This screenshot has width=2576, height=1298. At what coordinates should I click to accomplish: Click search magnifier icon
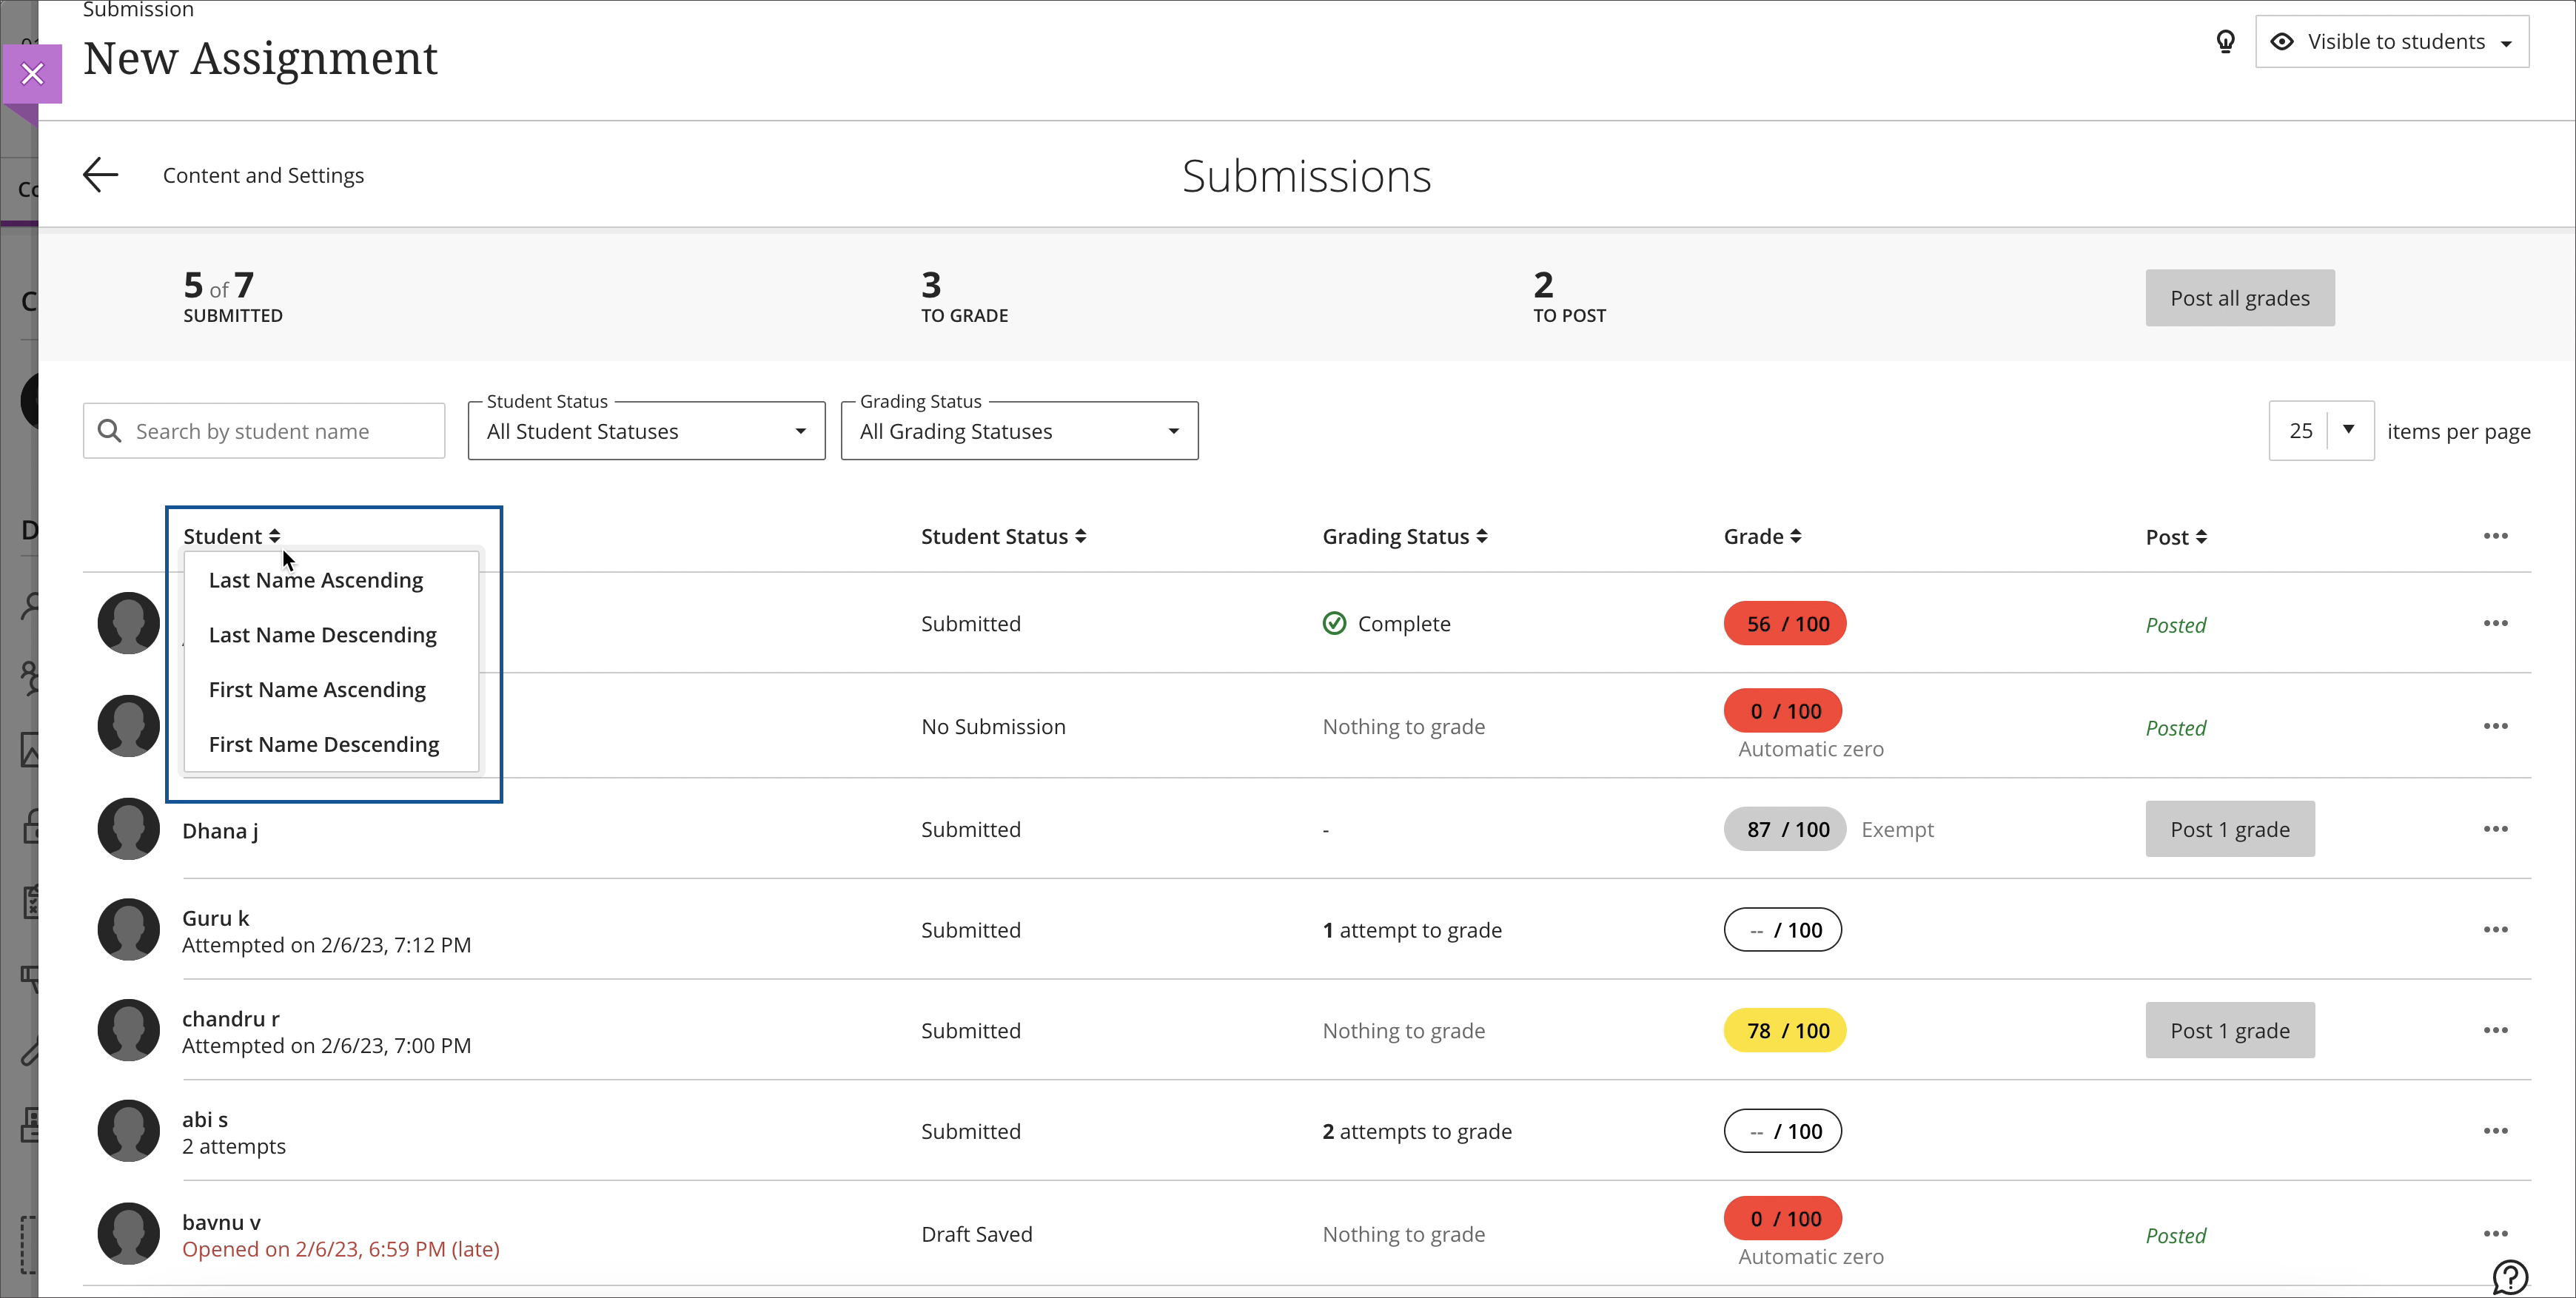click(110, 431)
